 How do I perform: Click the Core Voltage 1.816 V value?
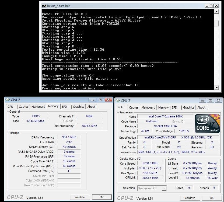(184, 131)
